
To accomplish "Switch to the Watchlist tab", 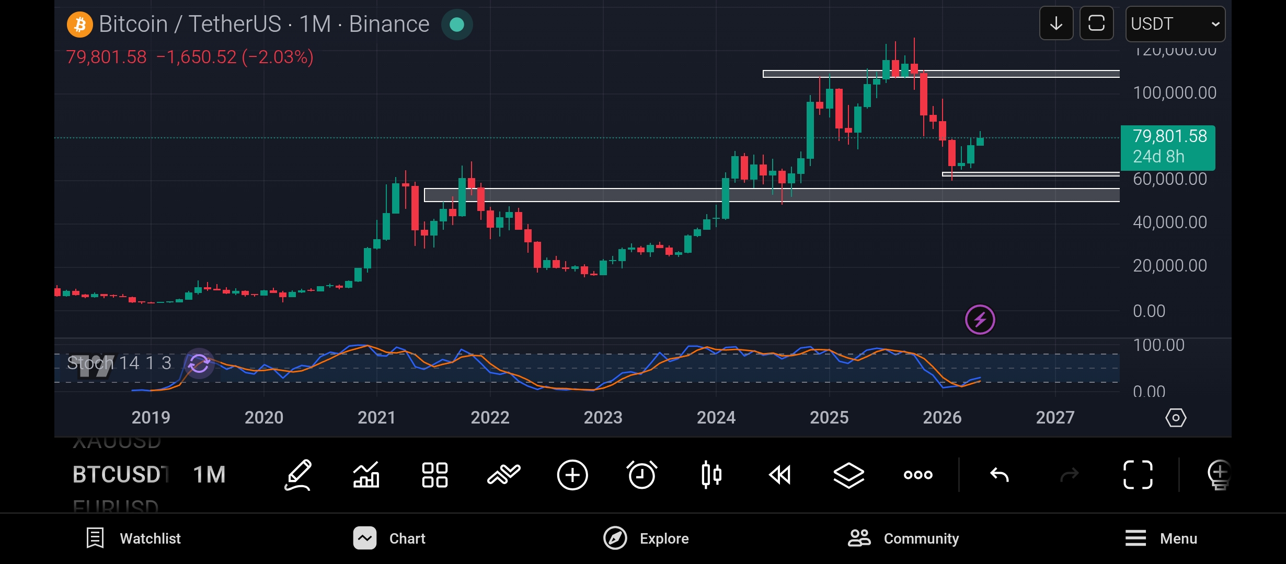I will [x=133, y=538].
